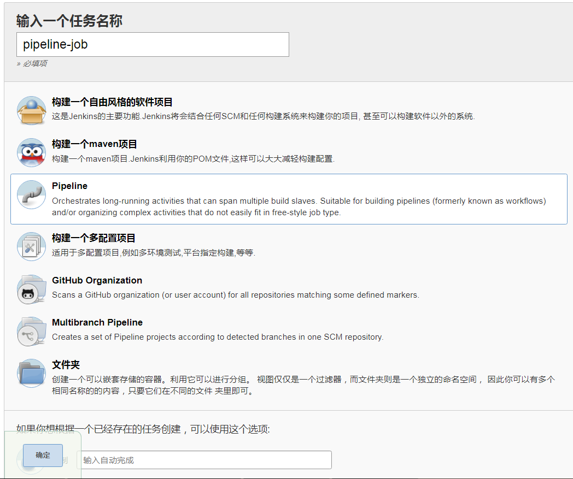573x479 pixels.
Task: Click the folder description starting 创建一个可以嵌套存储的容器
Action: [x=303, y=385]
